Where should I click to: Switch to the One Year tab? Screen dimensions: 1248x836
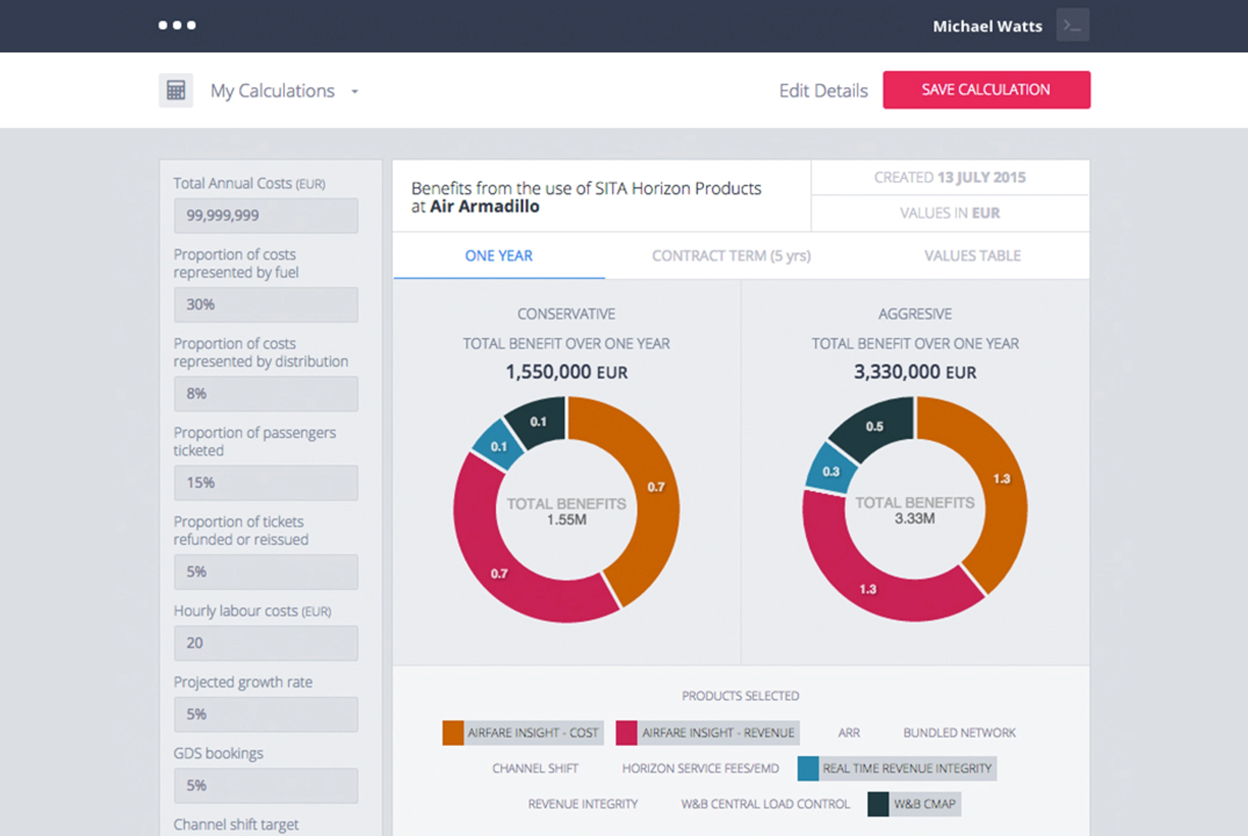point(499,256)
